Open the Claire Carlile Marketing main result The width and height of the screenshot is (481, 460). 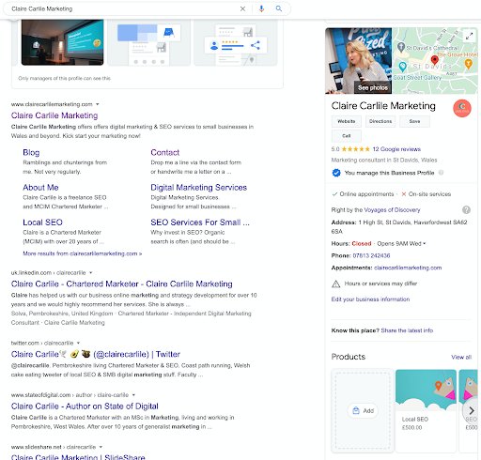[x=54, y=115]
